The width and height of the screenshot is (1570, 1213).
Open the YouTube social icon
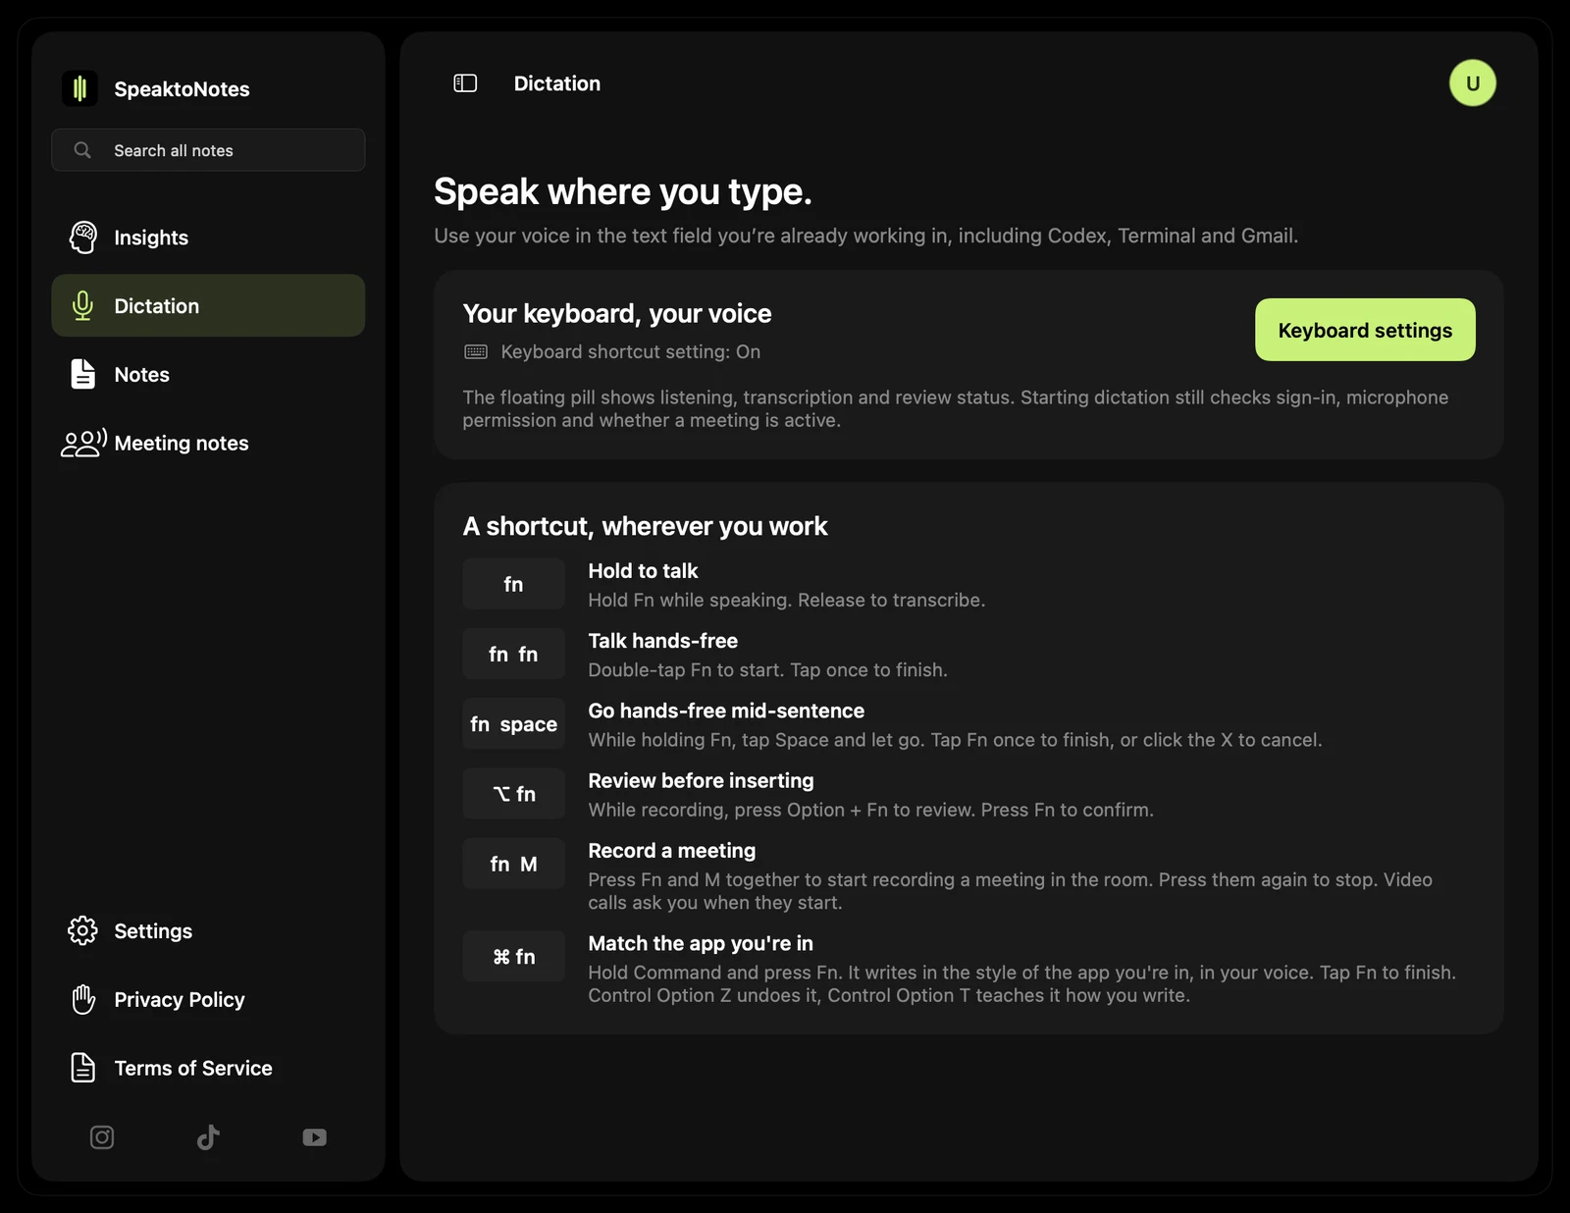tap(314, 1137)
